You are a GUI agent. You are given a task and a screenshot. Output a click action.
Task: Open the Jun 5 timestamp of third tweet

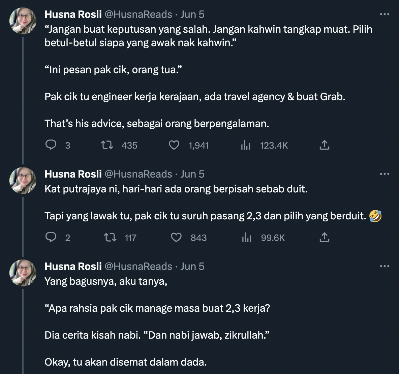(x=192, y=267)
